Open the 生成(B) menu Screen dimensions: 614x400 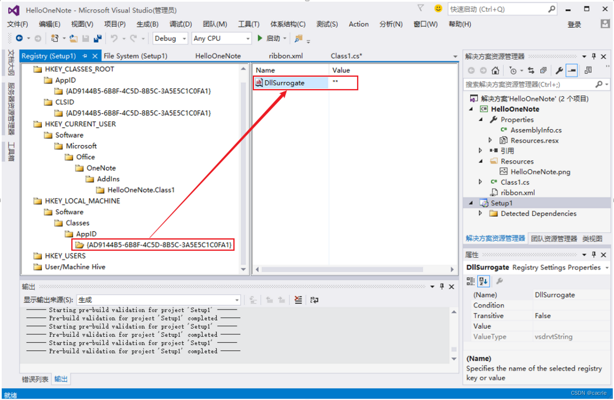click(x=147, y=24)
